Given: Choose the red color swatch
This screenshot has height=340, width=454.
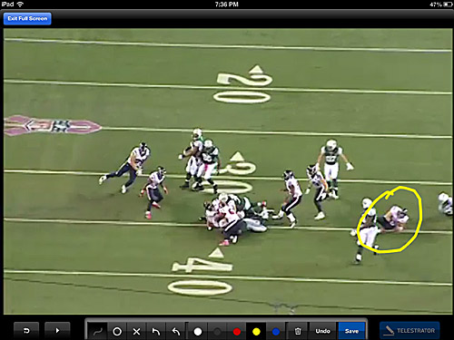Looking at the screenshot, I should (x=237, y=332).
